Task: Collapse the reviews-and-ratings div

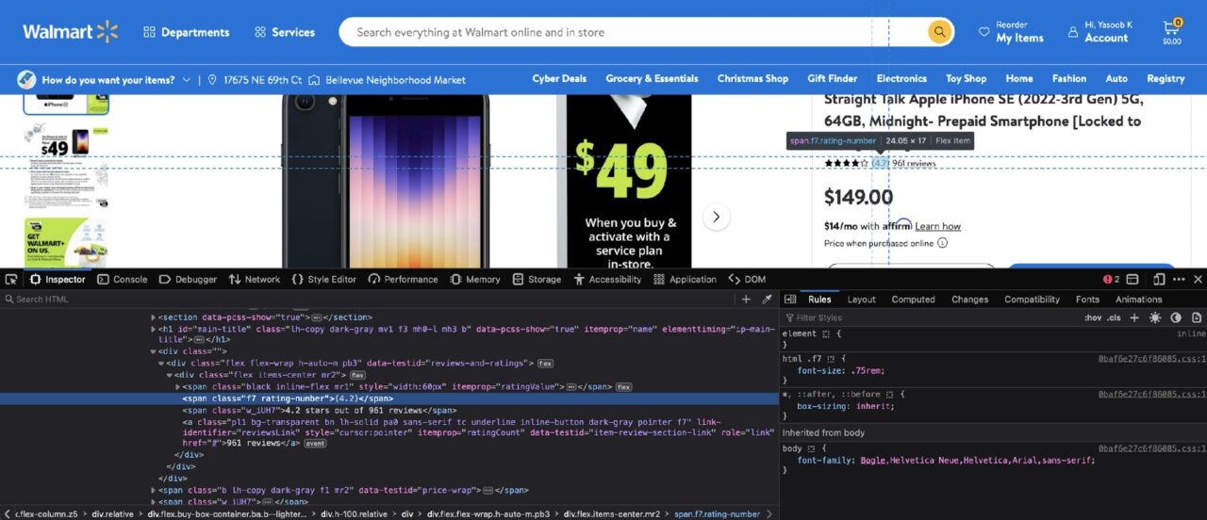Action: (x=161, y=363)
